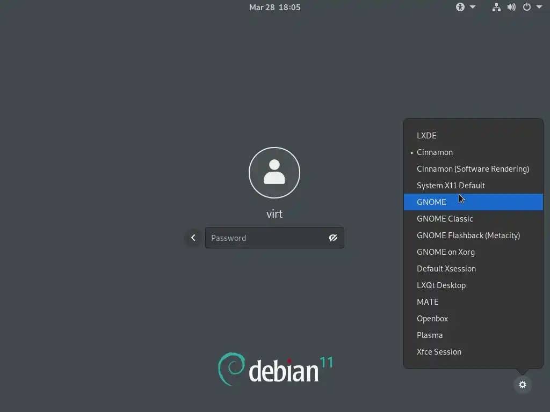Expand the accessibility dropdown arrow
This screenshot has width=550, height=412.
coord(473,7)
